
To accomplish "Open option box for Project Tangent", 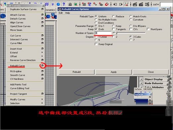I will click(42, 94).
